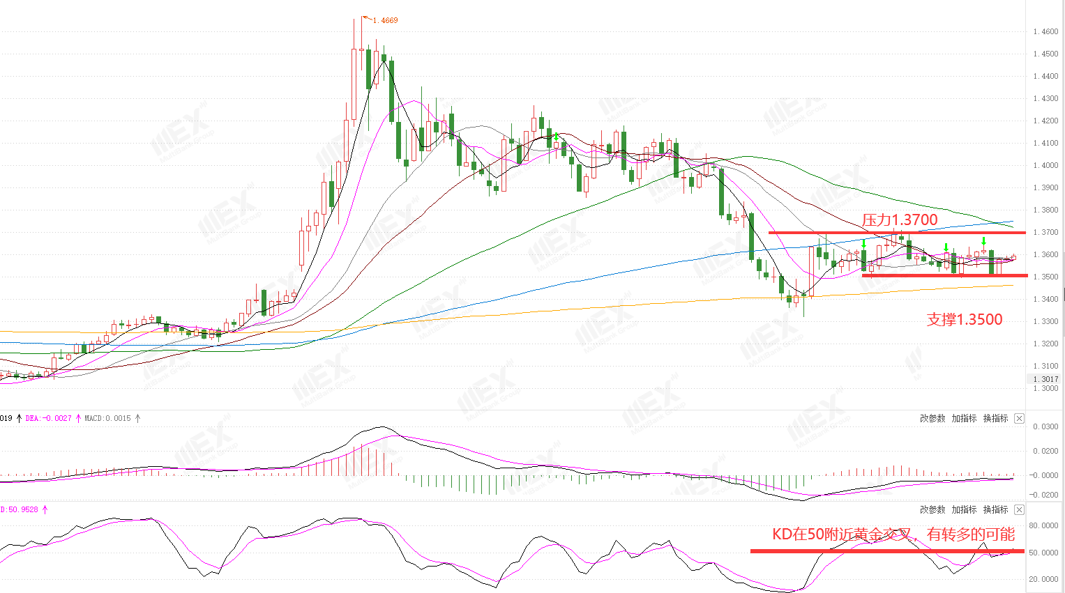Click the MACD:0.0015 readout

(107, 419)
